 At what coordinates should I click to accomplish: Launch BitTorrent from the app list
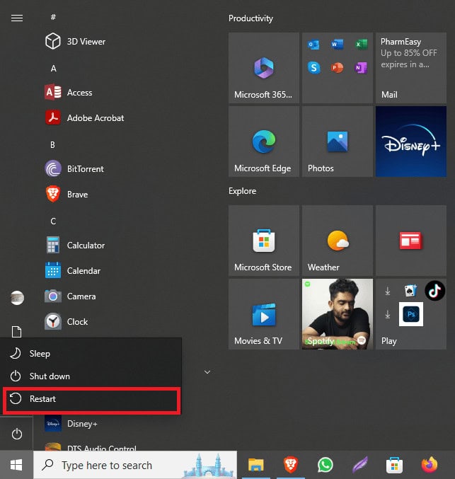click(74, 168)
